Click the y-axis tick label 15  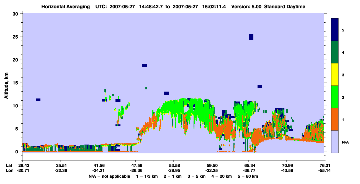pyautogui.click(x=16, y=82)
